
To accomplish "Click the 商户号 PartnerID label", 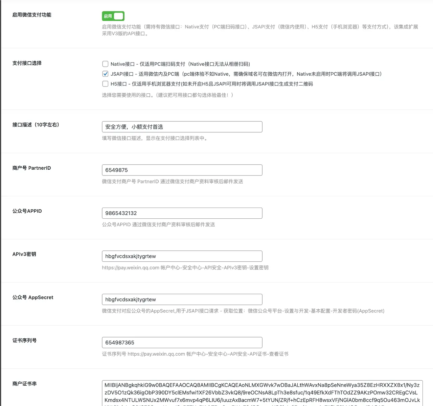I will pyautogui.click(x=32, y=168).
